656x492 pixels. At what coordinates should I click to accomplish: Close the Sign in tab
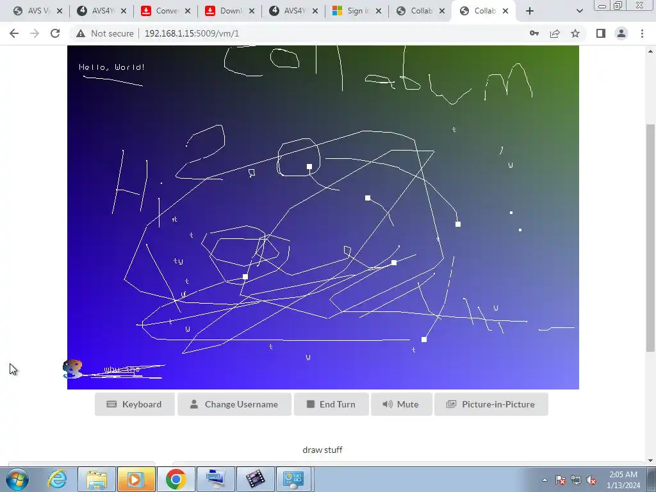pyautogui.click(x=379, y=12)
